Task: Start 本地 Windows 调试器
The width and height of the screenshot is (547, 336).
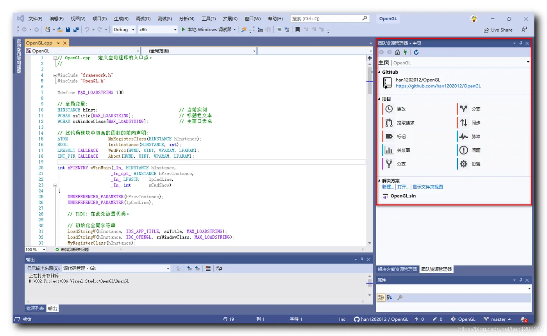Action: click(x=209, y=29)
